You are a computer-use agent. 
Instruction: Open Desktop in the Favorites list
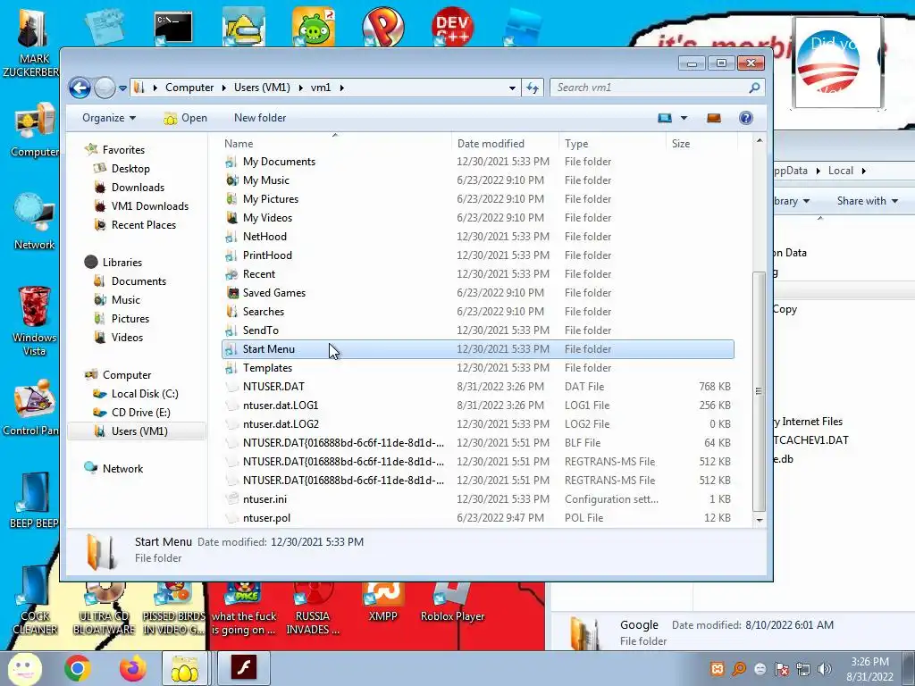(x=130, y=169)
